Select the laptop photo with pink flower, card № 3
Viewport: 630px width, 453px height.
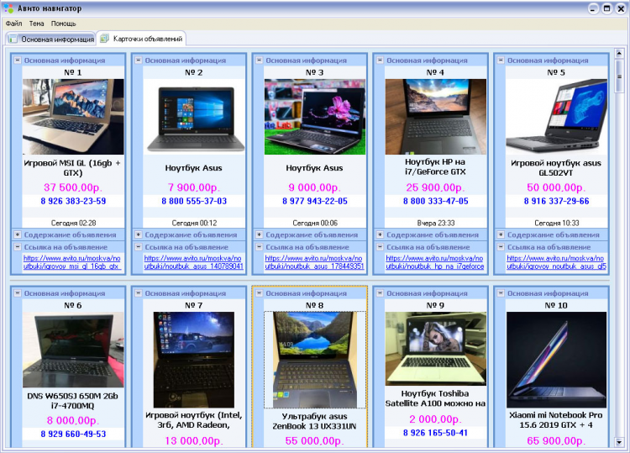click(x=315, y=117)
